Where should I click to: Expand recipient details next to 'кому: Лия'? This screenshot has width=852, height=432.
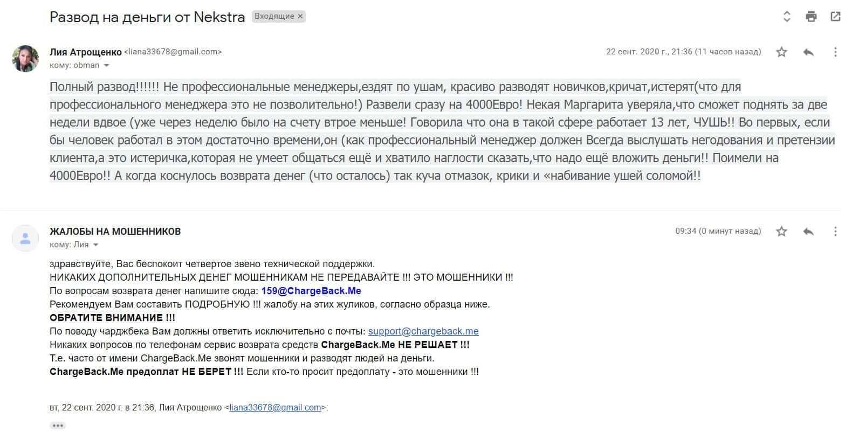click(x=96, y=245)
